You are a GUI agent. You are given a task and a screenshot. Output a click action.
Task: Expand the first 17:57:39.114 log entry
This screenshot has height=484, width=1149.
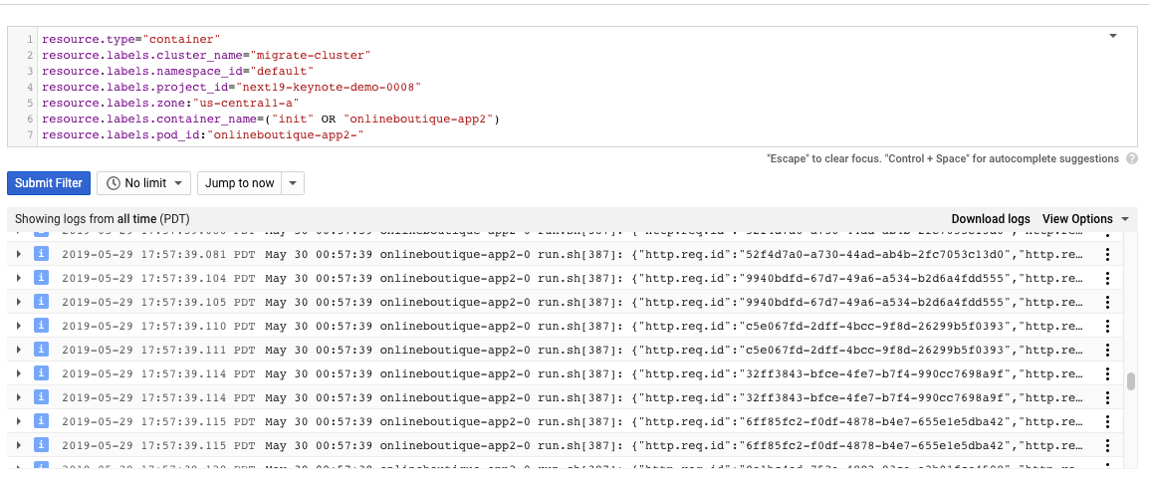pyautogui.click(x=19, y=373)
